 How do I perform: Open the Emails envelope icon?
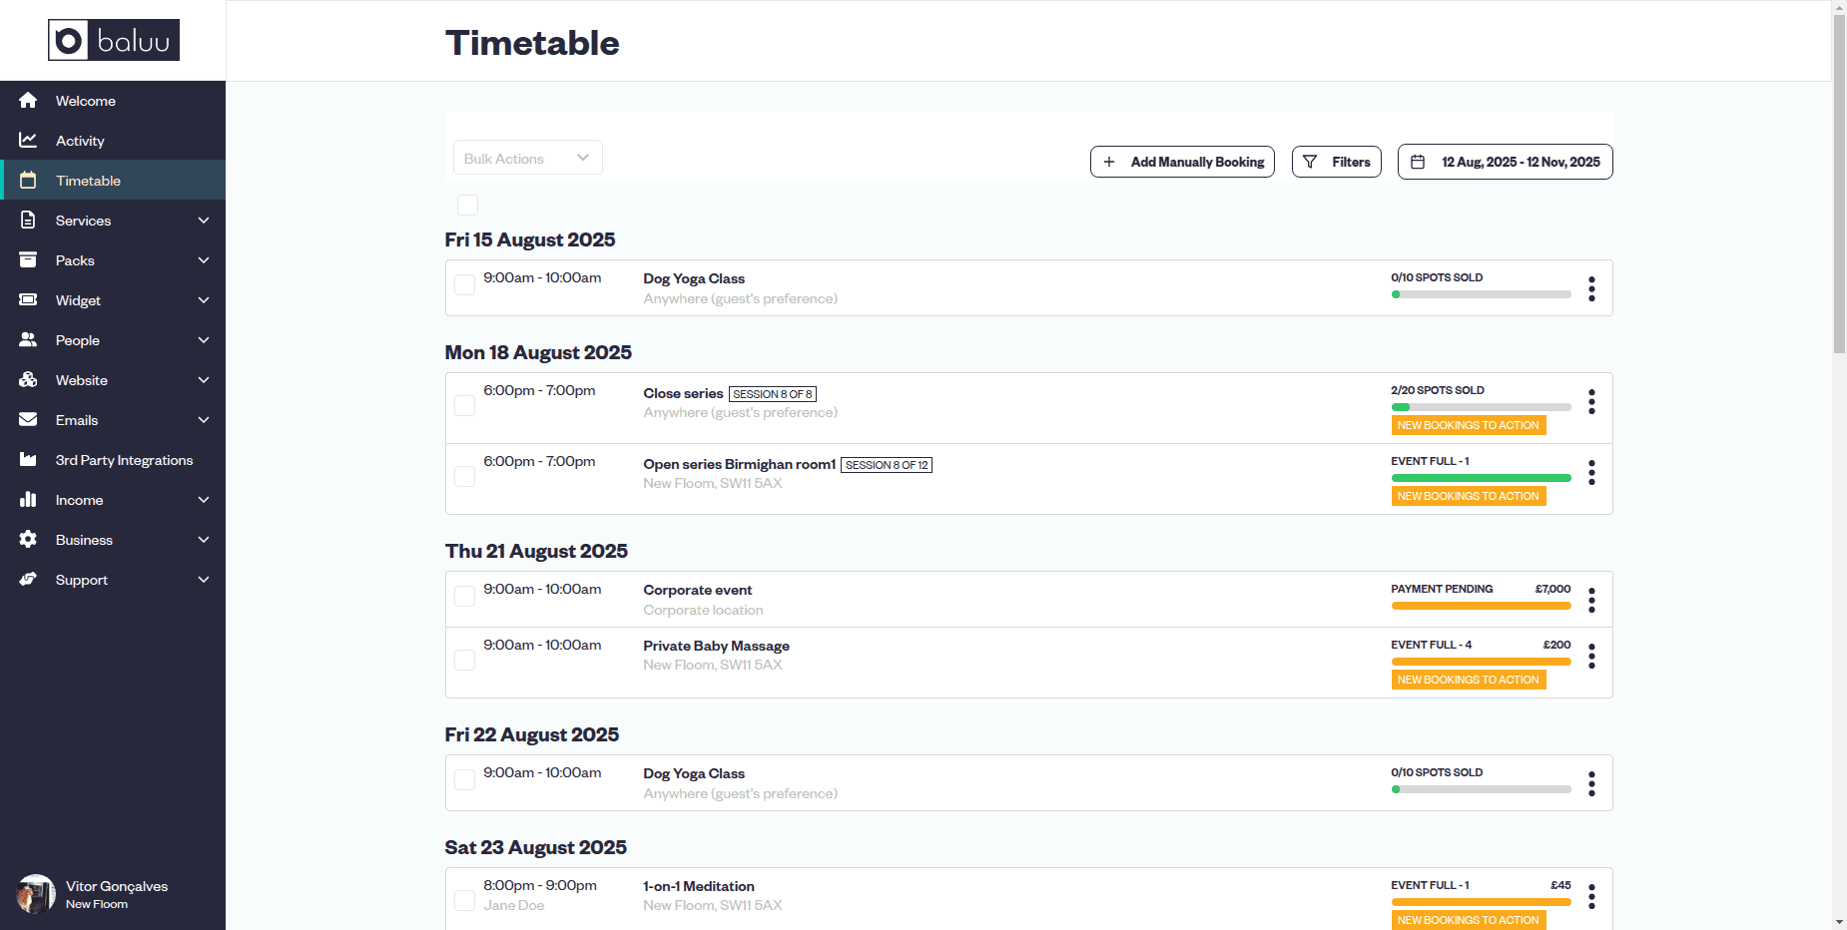point(28,420)
